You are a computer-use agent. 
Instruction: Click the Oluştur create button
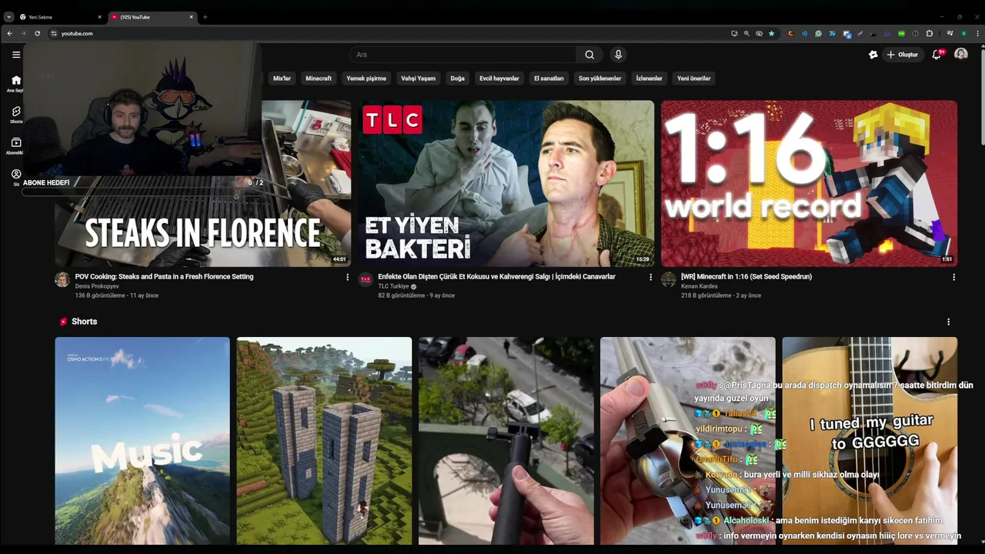pyautogui.click(x=902, y=55)
